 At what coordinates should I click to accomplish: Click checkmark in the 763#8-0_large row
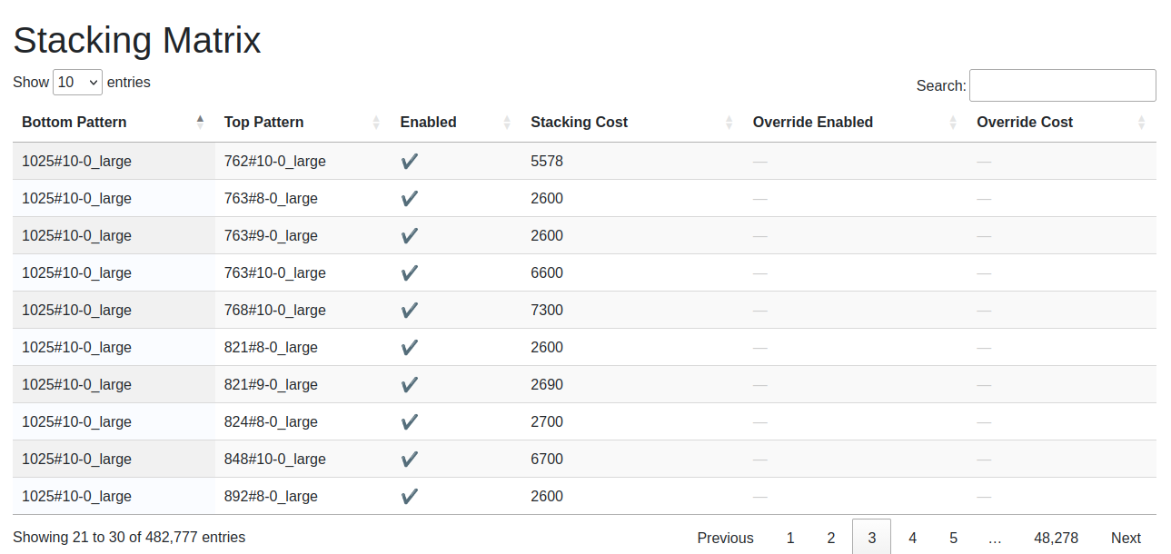[410, 198]
